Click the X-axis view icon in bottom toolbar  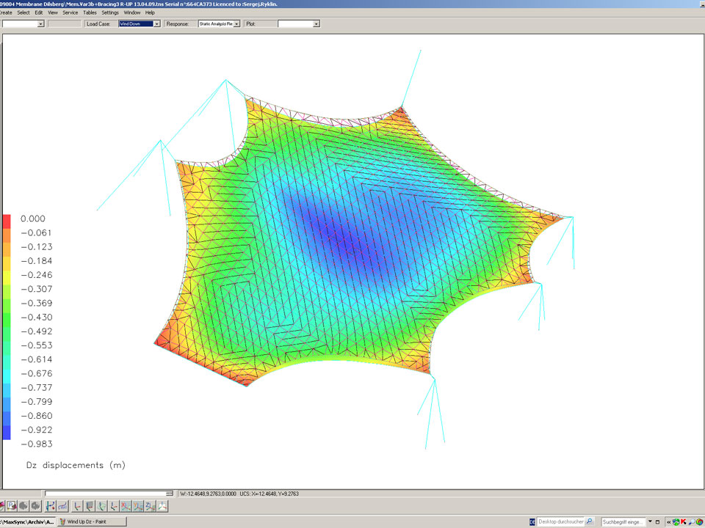point(126,506)
